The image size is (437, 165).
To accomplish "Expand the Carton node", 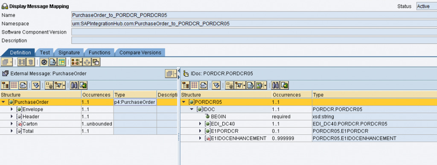I will click(12, 124).
